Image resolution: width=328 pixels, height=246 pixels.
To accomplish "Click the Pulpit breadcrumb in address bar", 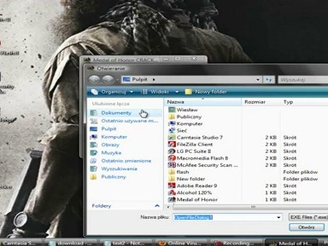I will (x=139, y=79).
